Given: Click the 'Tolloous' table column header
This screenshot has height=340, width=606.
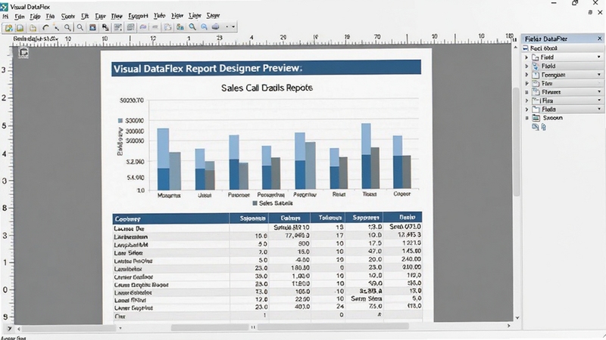Looking at the screenshot, I should (330, 218).
